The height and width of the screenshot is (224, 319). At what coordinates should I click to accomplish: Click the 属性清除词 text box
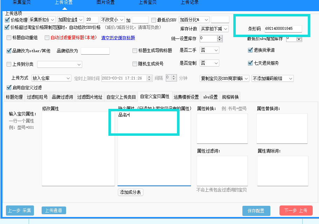(x=283, y=171)
